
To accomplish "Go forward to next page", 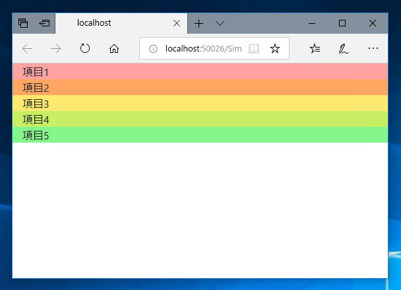I will tap(56, 48).
